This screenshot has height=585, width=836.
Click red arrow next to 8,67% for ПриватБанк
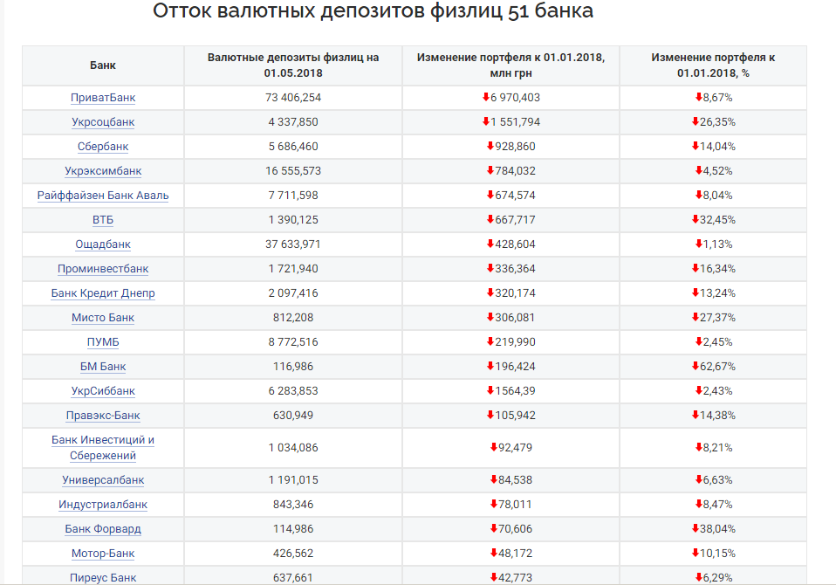[698, 97]
